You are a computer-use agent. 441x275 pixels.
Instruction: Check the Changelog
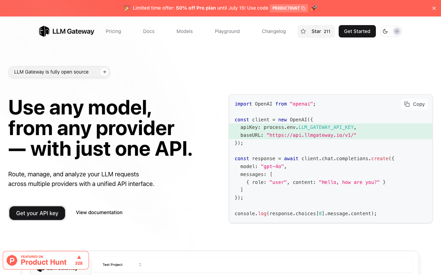point(274,31)
